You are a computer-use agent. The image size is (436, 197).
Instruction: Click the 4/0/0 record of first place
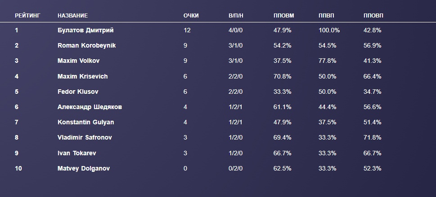pos(236,31)
